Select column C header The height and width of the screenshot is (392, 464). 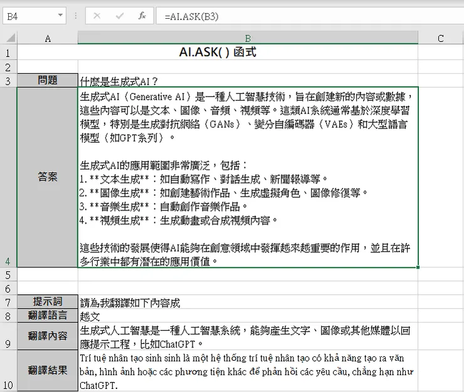click(441, 38)
